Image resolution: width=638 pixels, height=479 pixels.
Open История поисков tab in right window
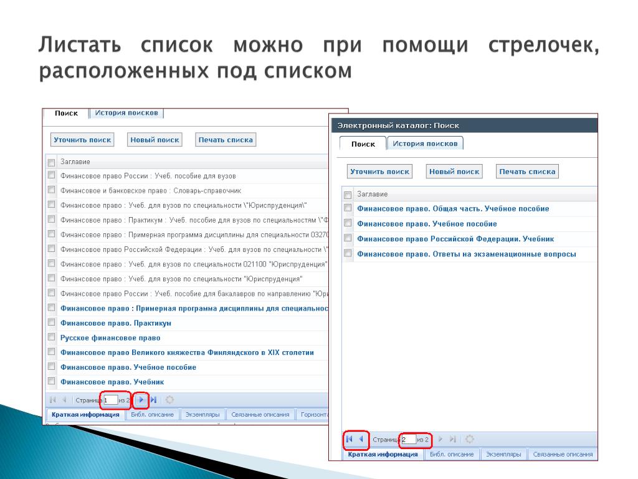tap(425, 143)
